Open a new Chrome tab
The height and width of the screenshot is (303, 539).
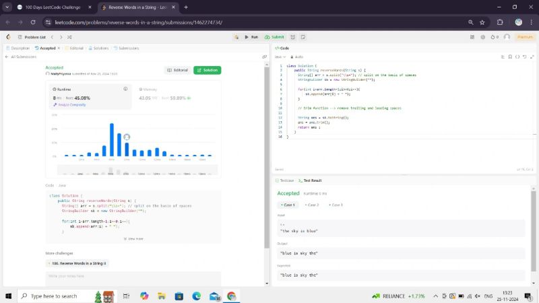186,7
